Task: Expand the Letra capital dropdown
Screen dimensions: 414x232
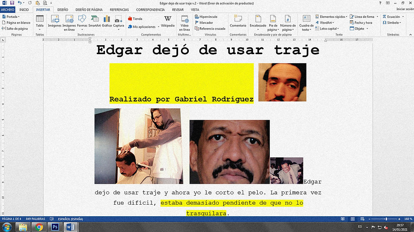Action: pos(327,29)
